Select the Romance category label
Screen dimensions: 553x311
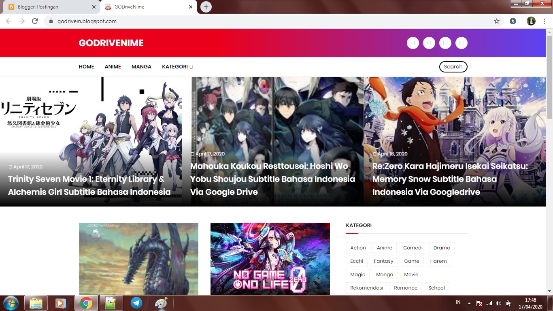point(406,288)
